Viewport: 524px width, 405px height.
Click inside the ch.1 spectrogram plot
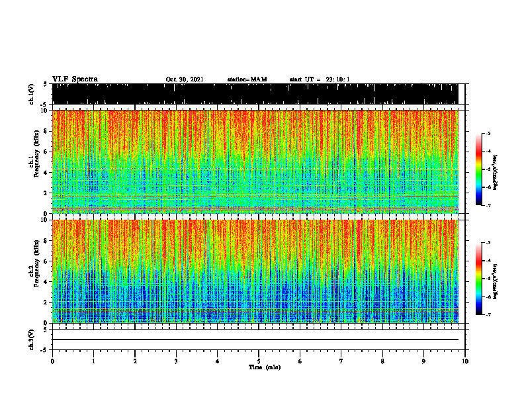pyautogui.click(x=255, y=161)
